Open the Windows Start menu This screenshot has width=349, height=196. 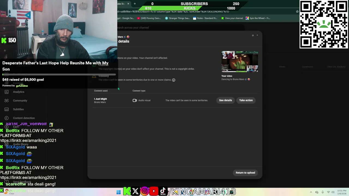coord(118,192)
